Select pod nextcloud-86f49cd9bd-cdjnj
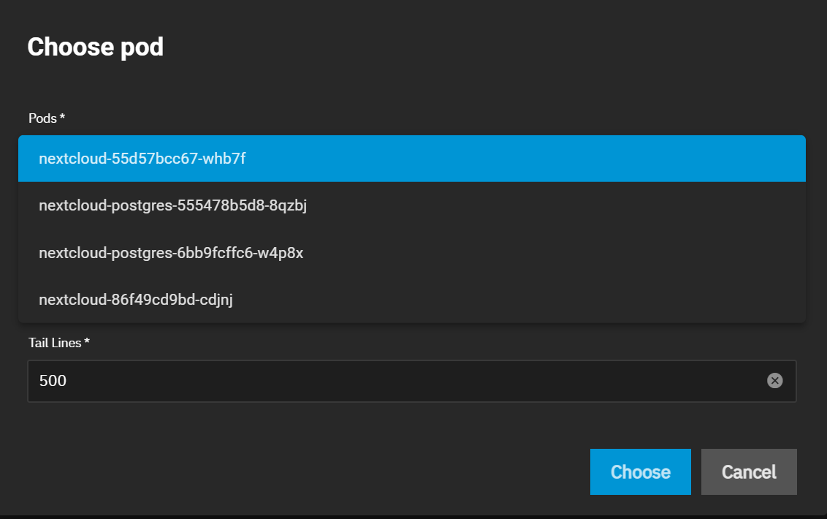 coord(412,300)
